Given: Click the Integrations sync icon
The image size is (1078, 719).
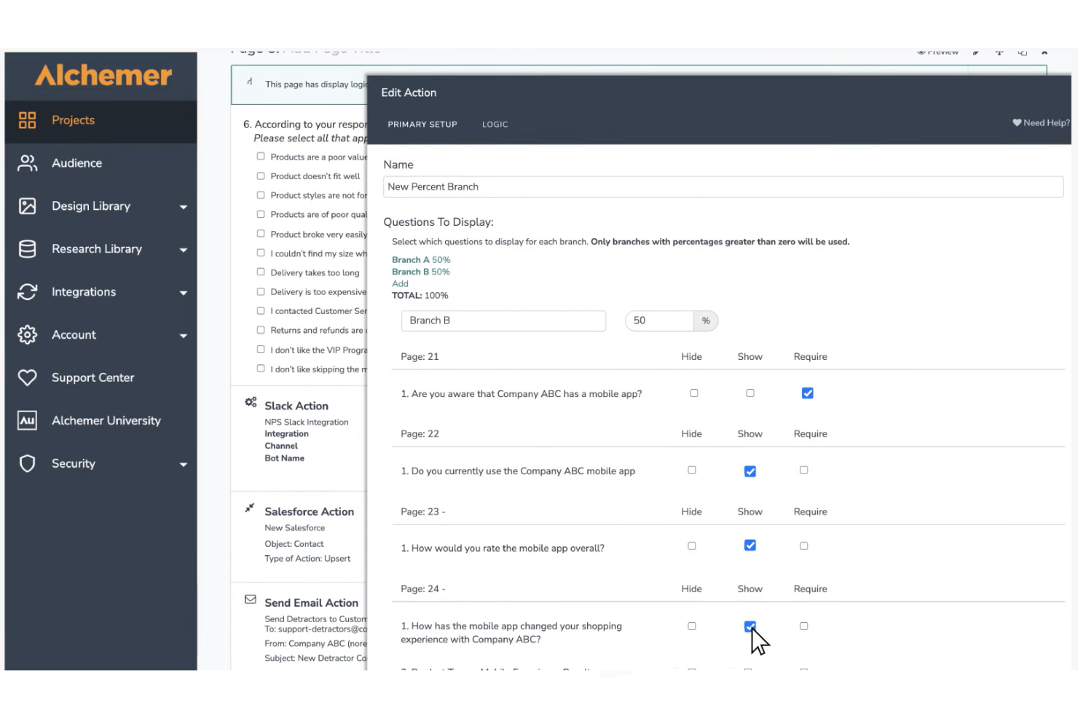Looking at the screenshot, I should pos(27,292).
